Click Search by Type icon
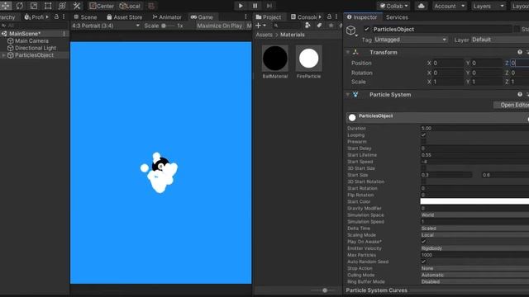 click(x=307, y=26)
